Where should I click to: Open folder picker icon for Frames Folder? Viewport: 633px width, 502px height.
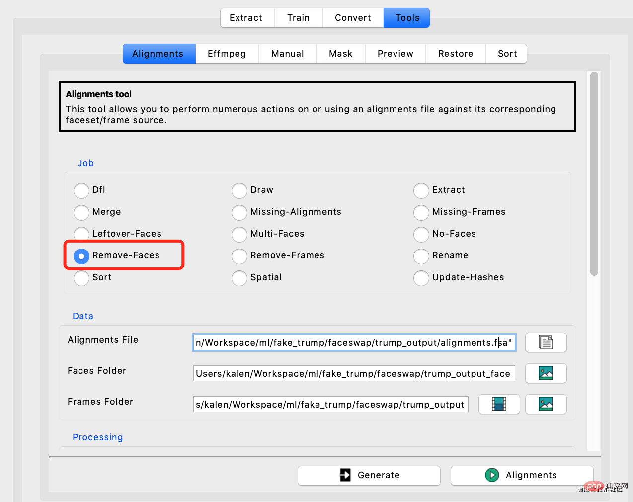click(546, 404)
